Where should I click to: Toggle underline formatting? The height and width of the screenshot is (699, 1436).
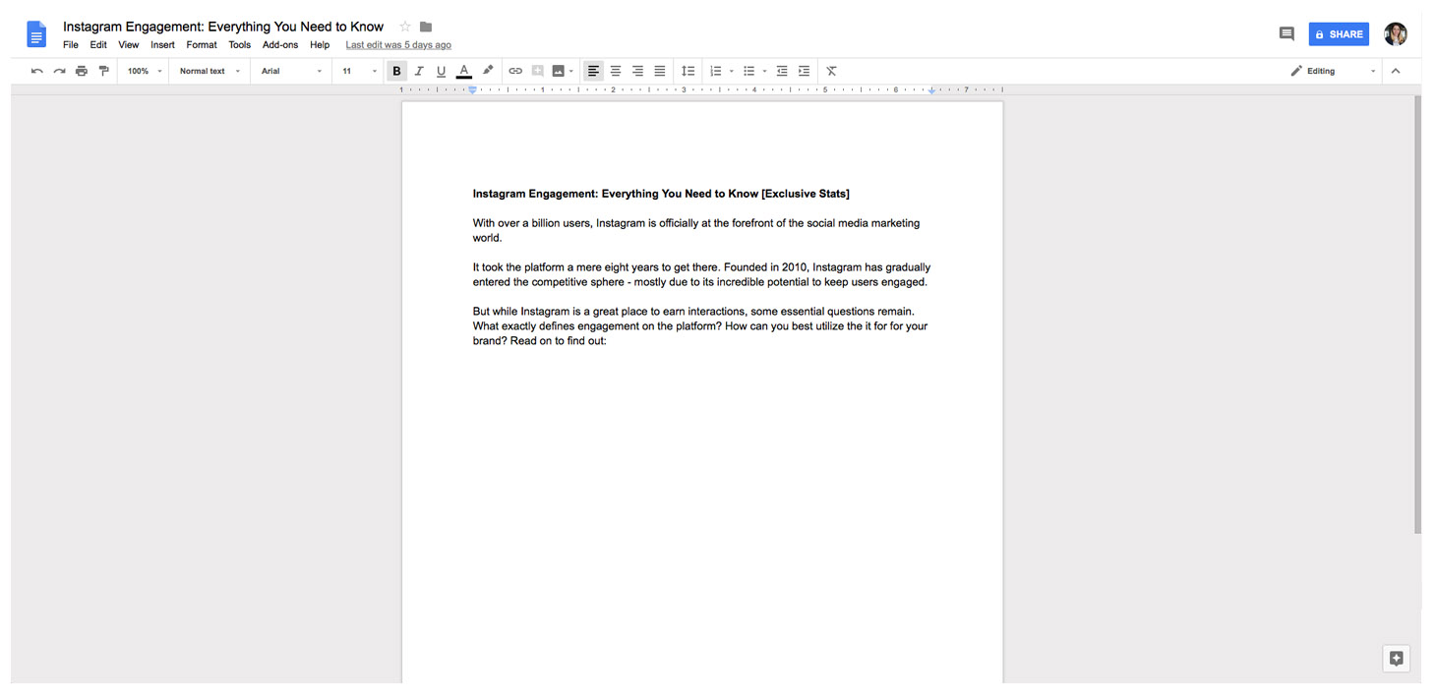pyautogui.click(x=441, y=71)
